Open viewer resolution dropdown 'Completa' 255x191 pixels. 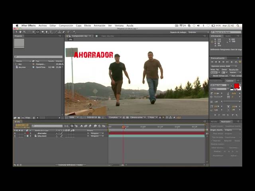[x=115, y=117]
